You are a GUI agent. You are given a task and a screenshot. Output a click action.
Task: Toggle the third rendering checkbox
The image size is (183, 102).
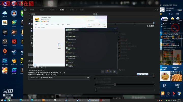click(119, 40)
